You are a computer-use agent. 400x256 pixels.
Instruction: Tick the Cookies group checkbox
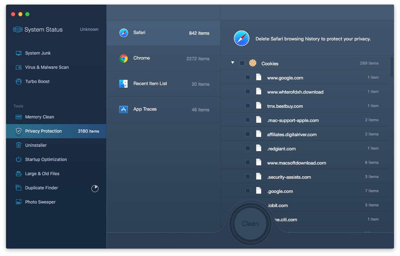(x=242, y=63)
